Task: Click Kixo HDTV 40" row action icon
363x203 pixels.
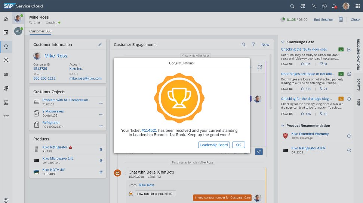Action: (101, 172)
